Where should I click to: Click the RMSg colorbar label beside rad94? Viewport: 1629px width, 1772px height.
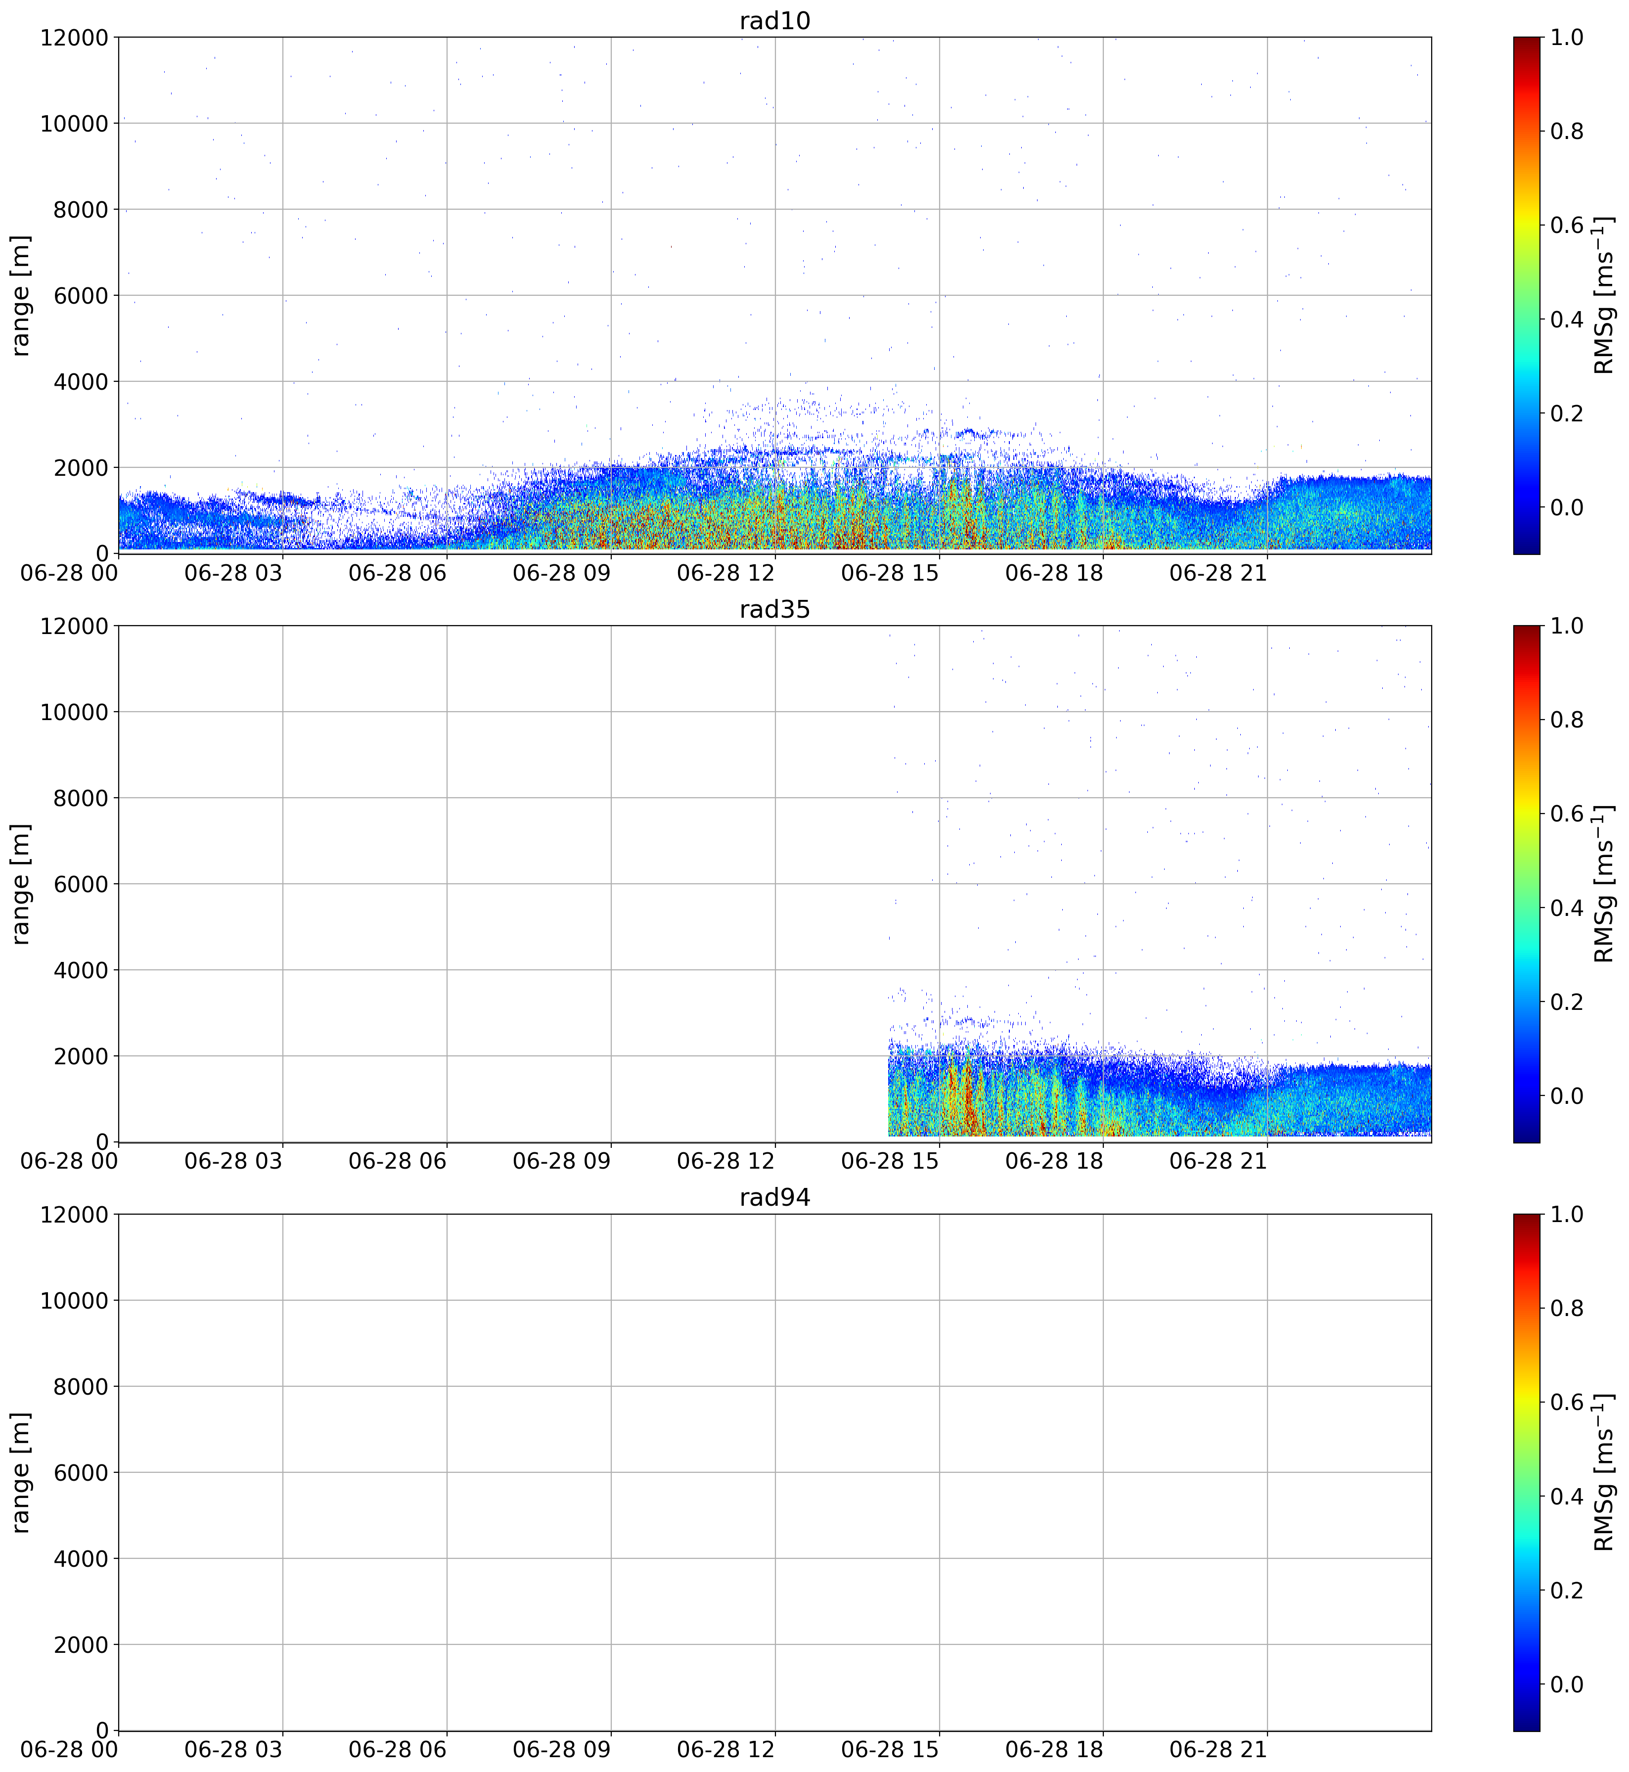pyautogui.click(x=1604, y=1471)
